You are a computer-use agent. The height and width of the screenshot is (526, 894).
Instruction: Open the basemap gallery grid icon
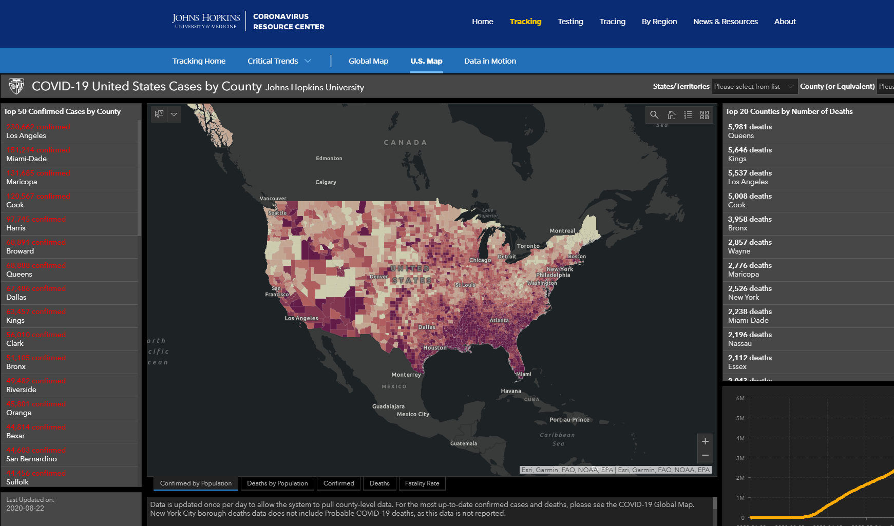705,115
